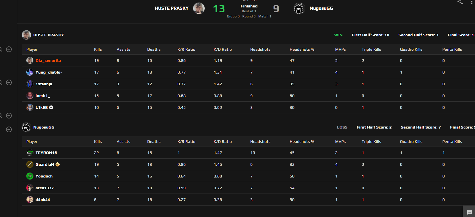Click Ola_senorita's player avatar
The height and width of the screenshot is (217, 475).
[30, 60]
